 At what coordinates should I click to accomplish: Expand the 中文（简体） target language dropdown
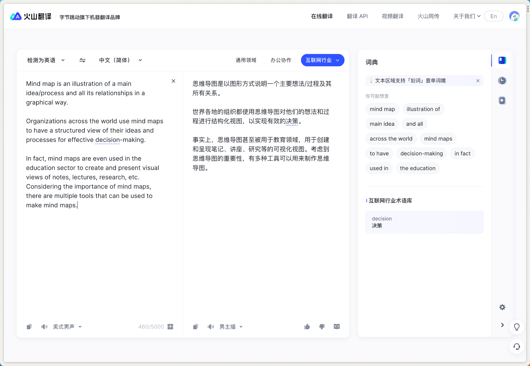(x=121, y=60)
